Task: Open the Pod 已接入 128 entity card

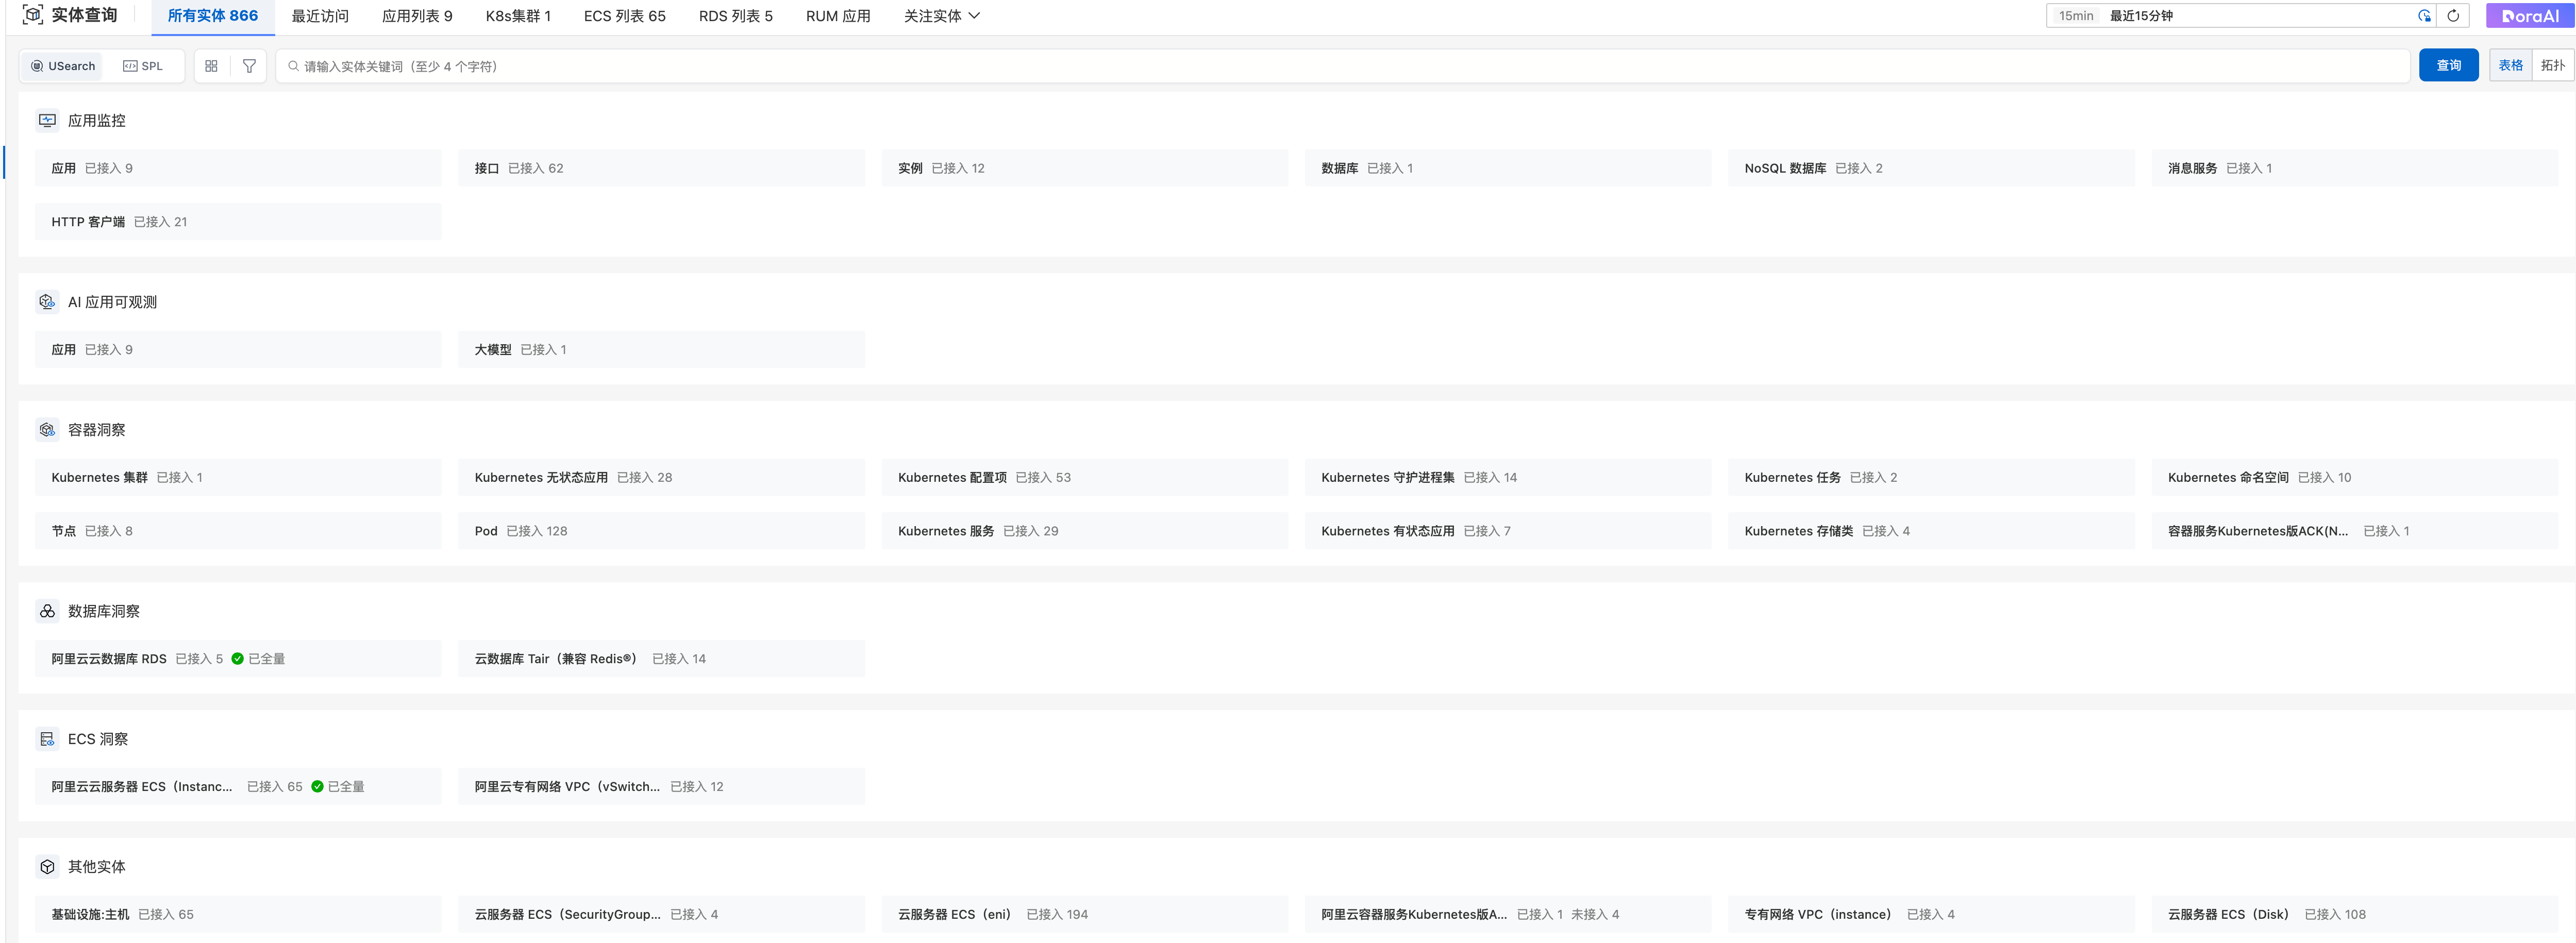Action: click(660, 531)
